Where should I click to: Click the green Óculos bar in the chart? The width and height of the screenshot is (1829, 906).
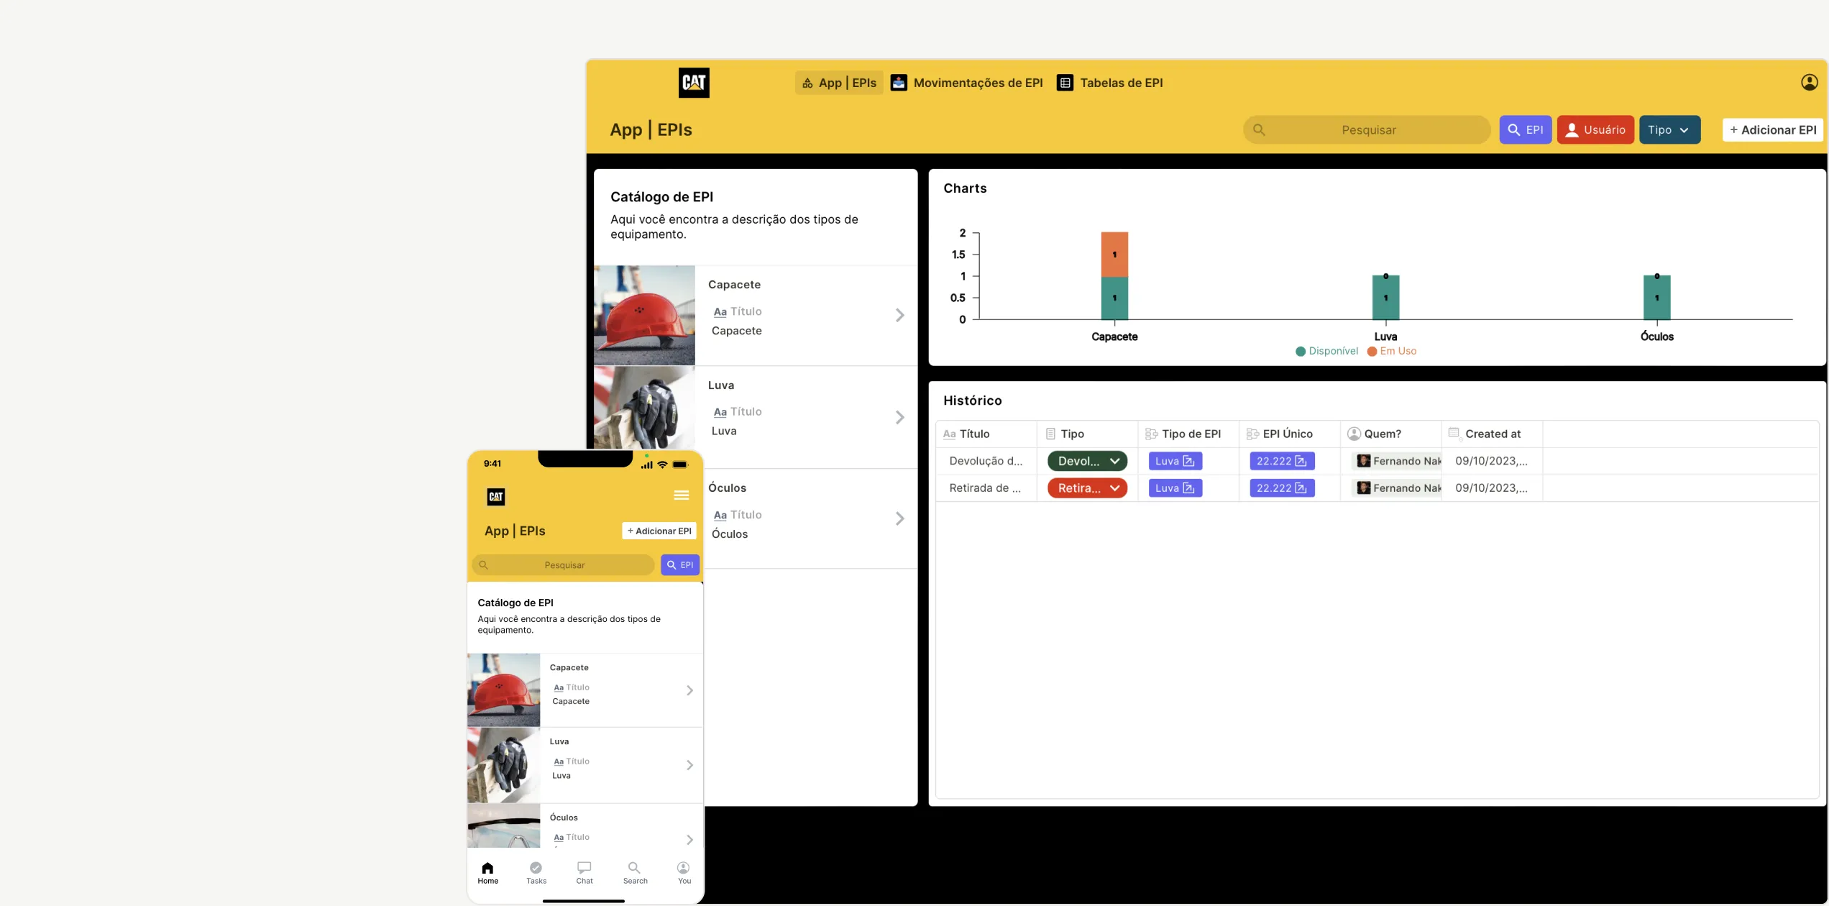click(1656, 298)
